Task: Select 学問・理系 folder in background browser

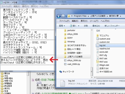Action: (7, 79)
